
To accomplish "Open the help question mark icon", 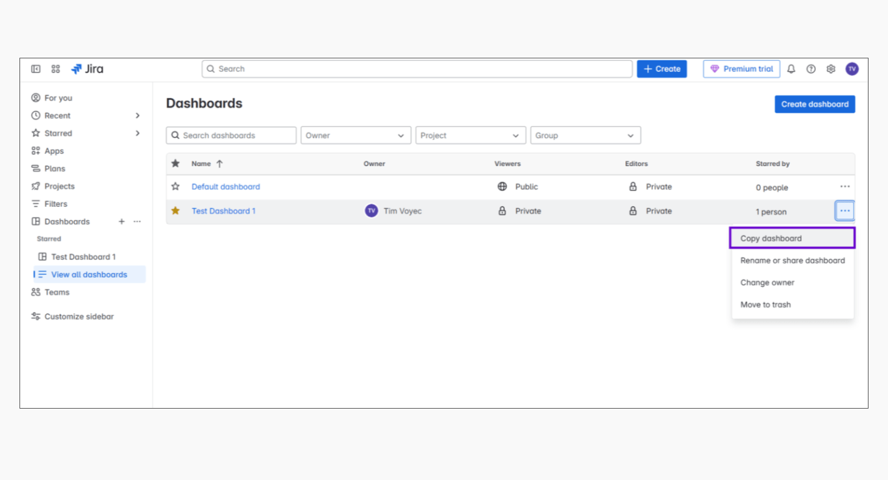I will point(811,69).
